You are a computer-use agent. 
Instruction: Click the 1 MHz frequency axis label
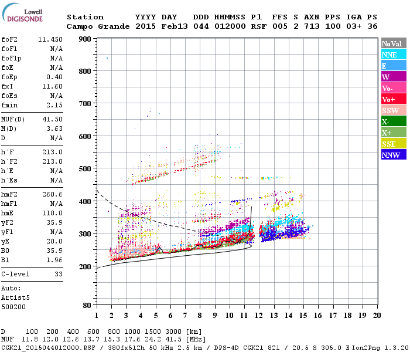coord(97,316)
